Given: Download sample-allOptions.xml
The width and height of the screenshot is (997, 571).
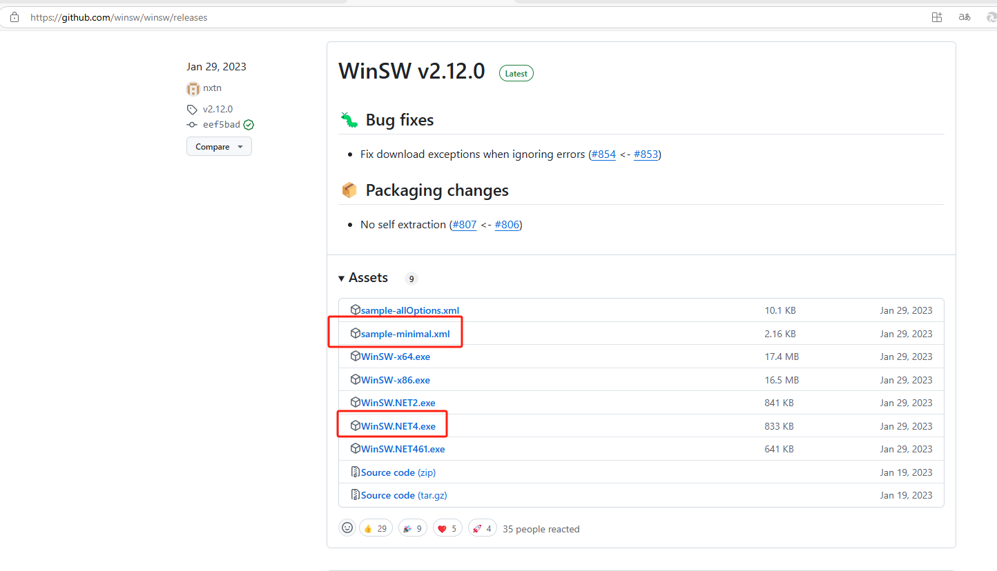Looking at the screenshot, I should tap(410, 311).
